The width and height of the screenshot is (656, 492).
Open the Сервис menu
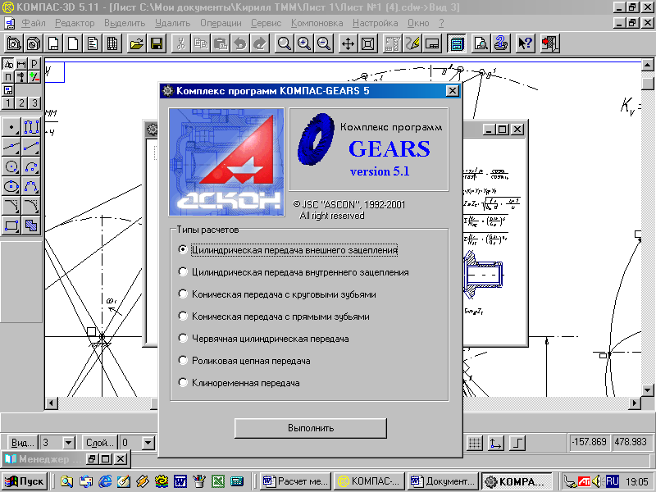[x=266, y=23]
